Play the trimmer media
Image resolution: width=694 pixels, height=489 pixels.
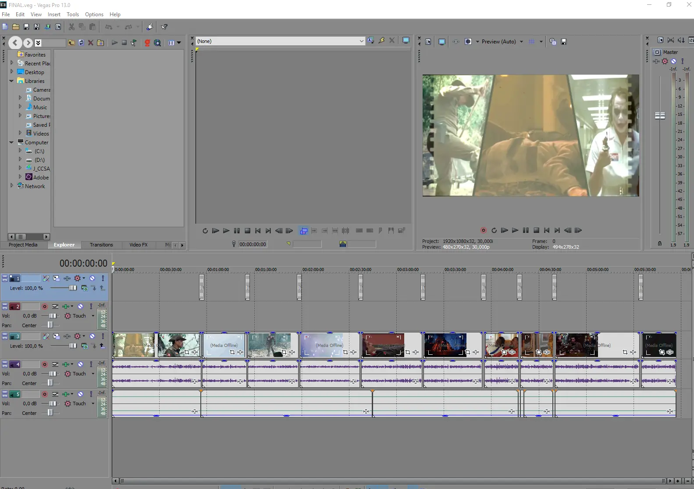(226, 231)
